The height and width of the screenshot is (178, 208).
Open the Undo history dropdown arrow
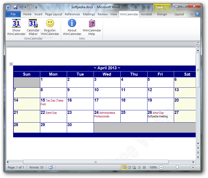click(x=25, y=7)
